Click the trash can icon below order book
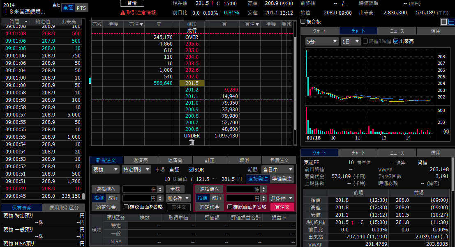The width and height of the screenshot is (455, 247). [x=192, y=142]
